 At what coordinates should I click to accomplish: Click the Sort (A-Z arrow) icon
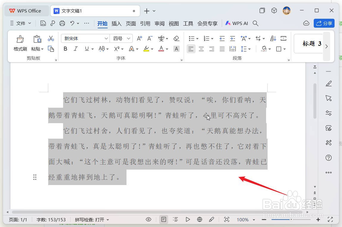point(273,39)
